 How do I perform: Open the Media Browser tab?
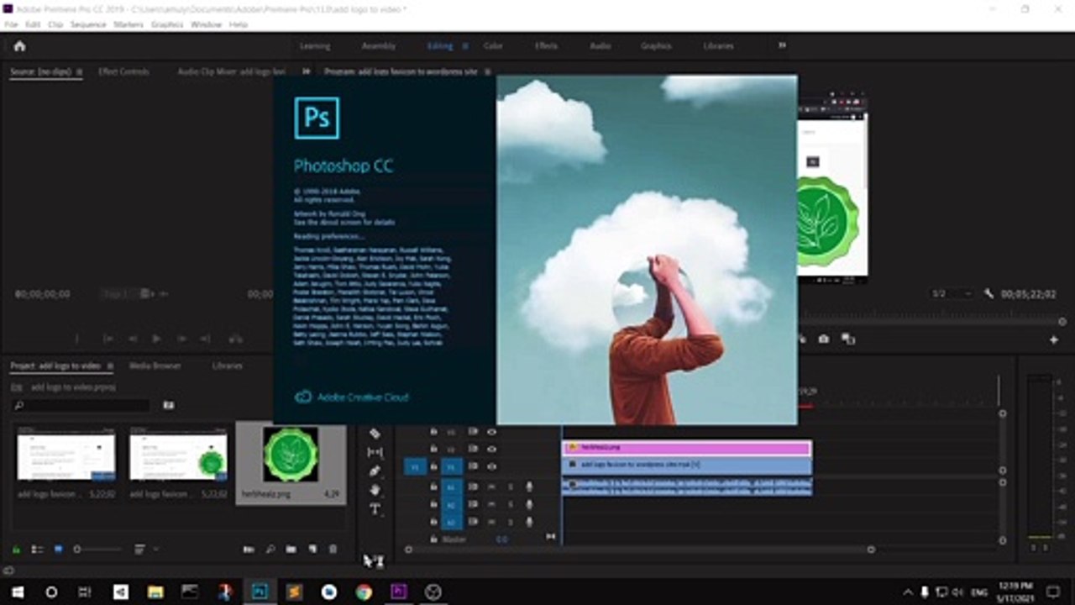click(x=155, y=366)
